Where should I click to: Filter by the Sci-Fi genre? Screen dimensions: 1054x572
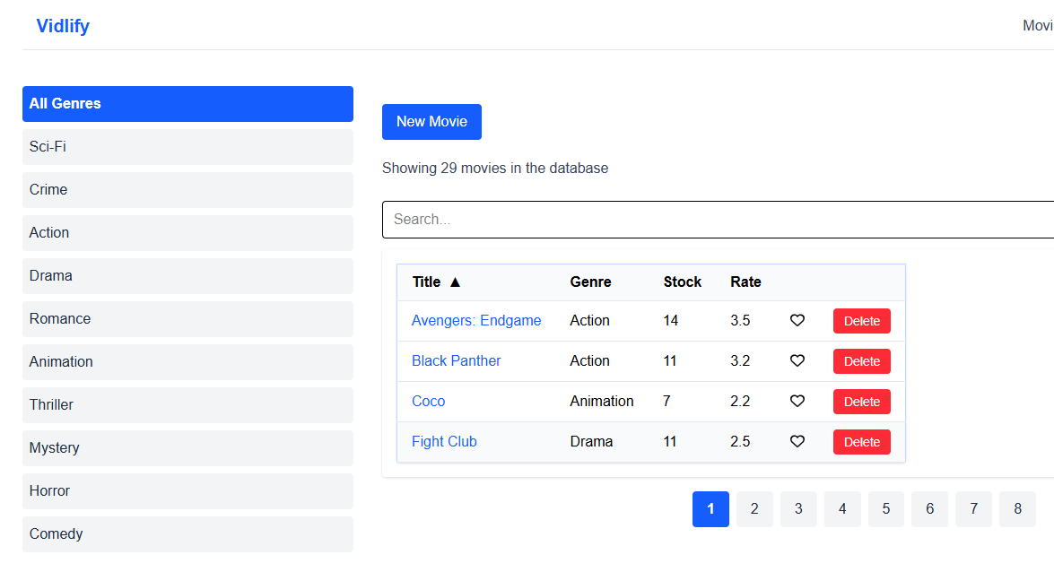point(187,146)
